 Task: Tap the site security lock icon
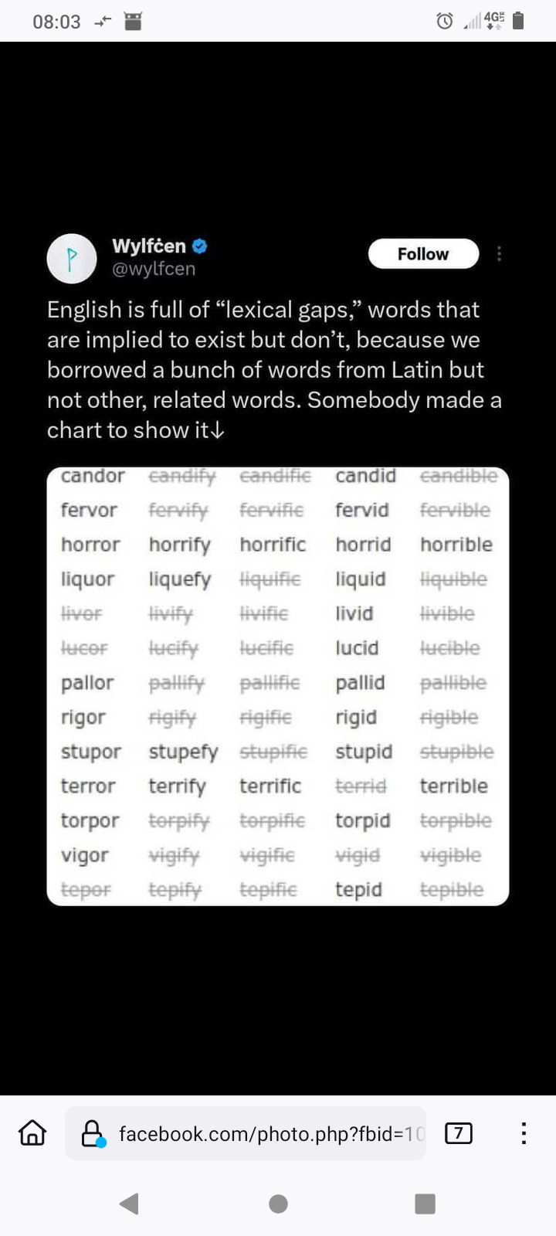(x=93, y=1133)
